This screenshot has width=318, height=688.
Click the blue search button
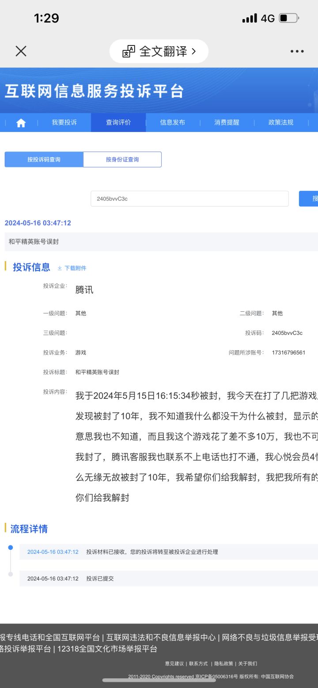[309, 199]
